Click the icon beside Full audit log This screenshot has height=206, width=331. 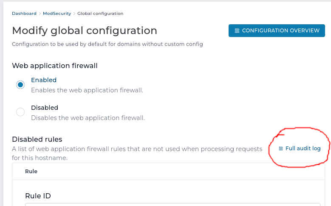(280, 149)
